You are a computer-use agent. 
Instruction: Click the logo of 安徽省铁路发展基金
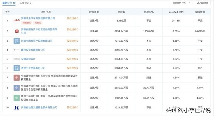tap(17, 108)
